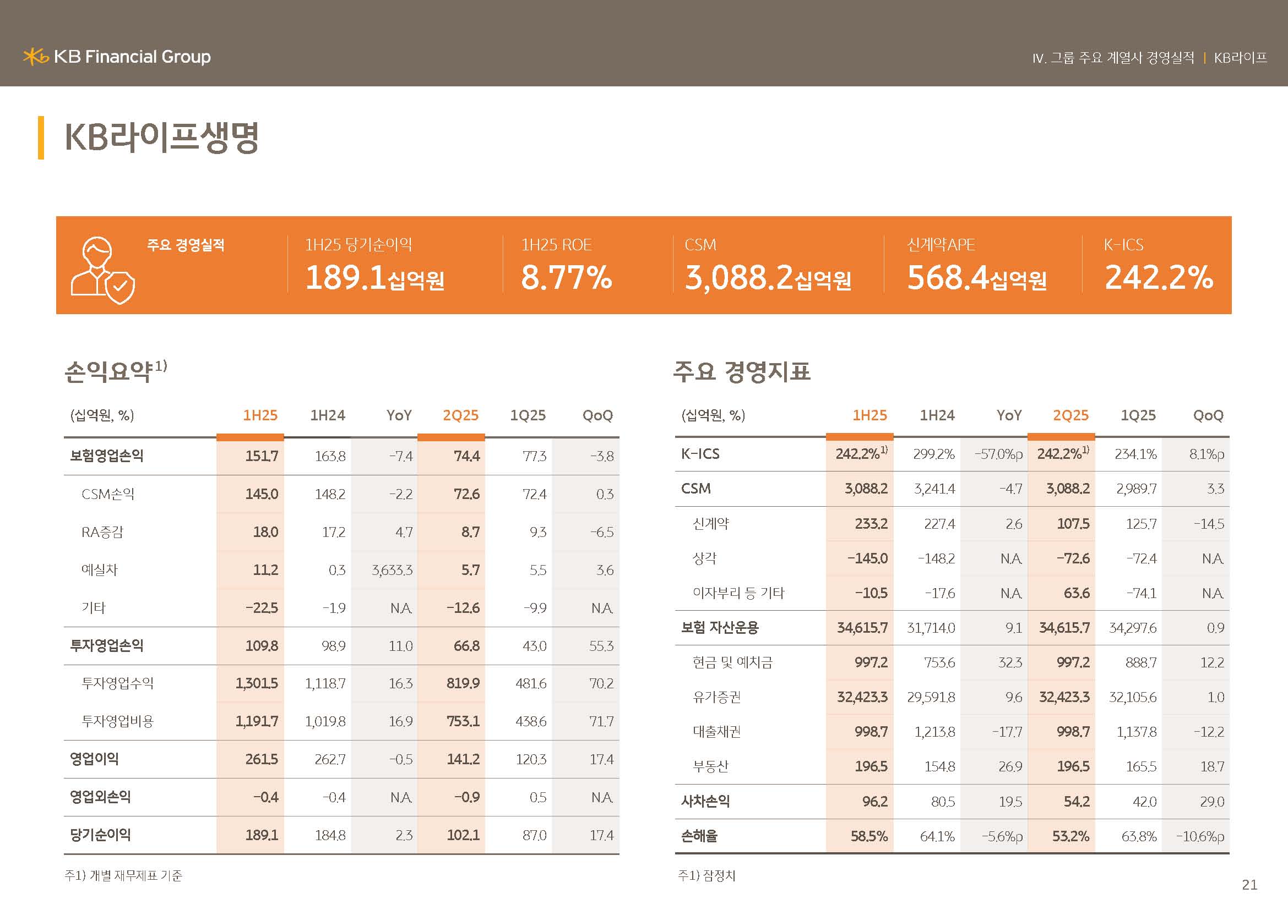Click the KB Financial Group header text
The image size is (1288, 910).
(x=132, y=57)
